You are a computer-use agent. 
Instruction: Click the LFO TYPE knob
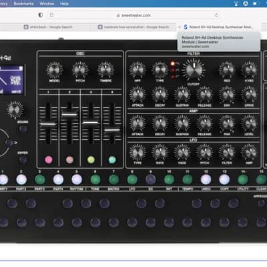point(138,152)
